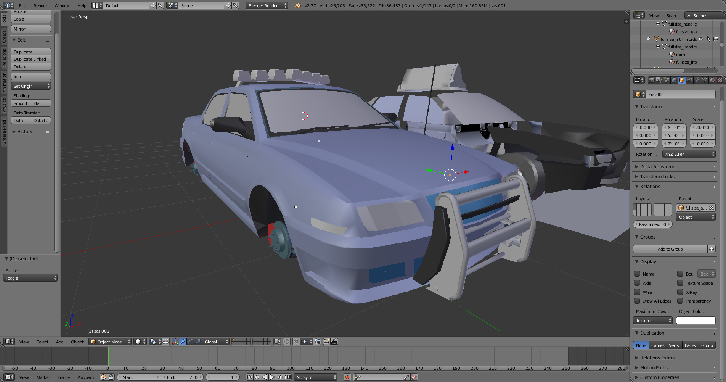Click the Duplicate Linked button

[31, 59]
